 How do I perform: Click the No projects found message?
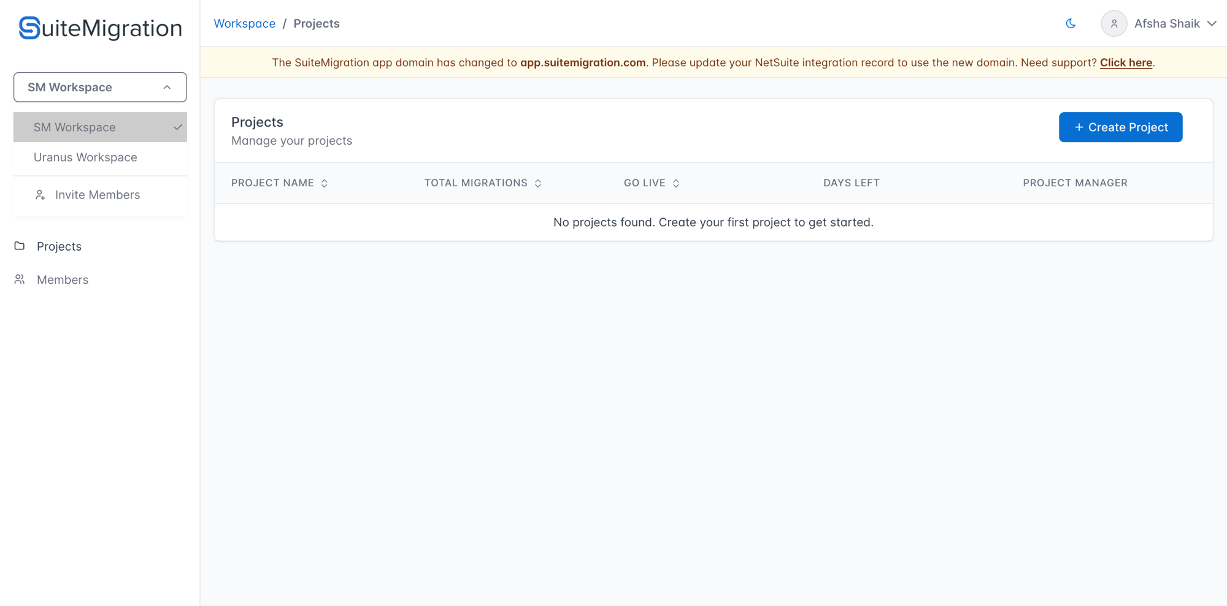click(x=713, y=222)
